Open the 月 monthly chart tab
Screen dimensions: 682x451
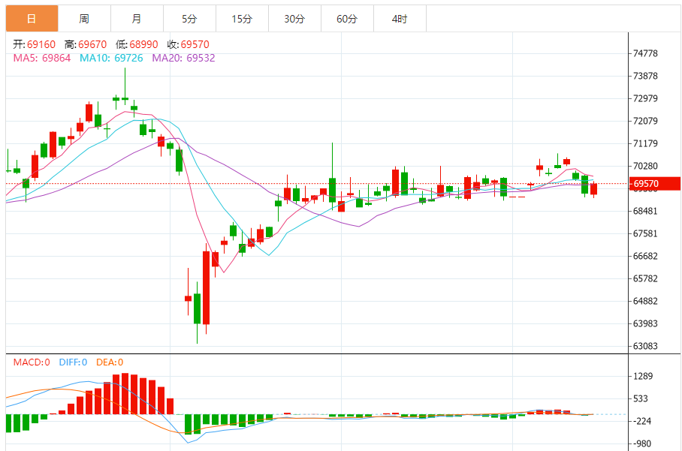137,19
